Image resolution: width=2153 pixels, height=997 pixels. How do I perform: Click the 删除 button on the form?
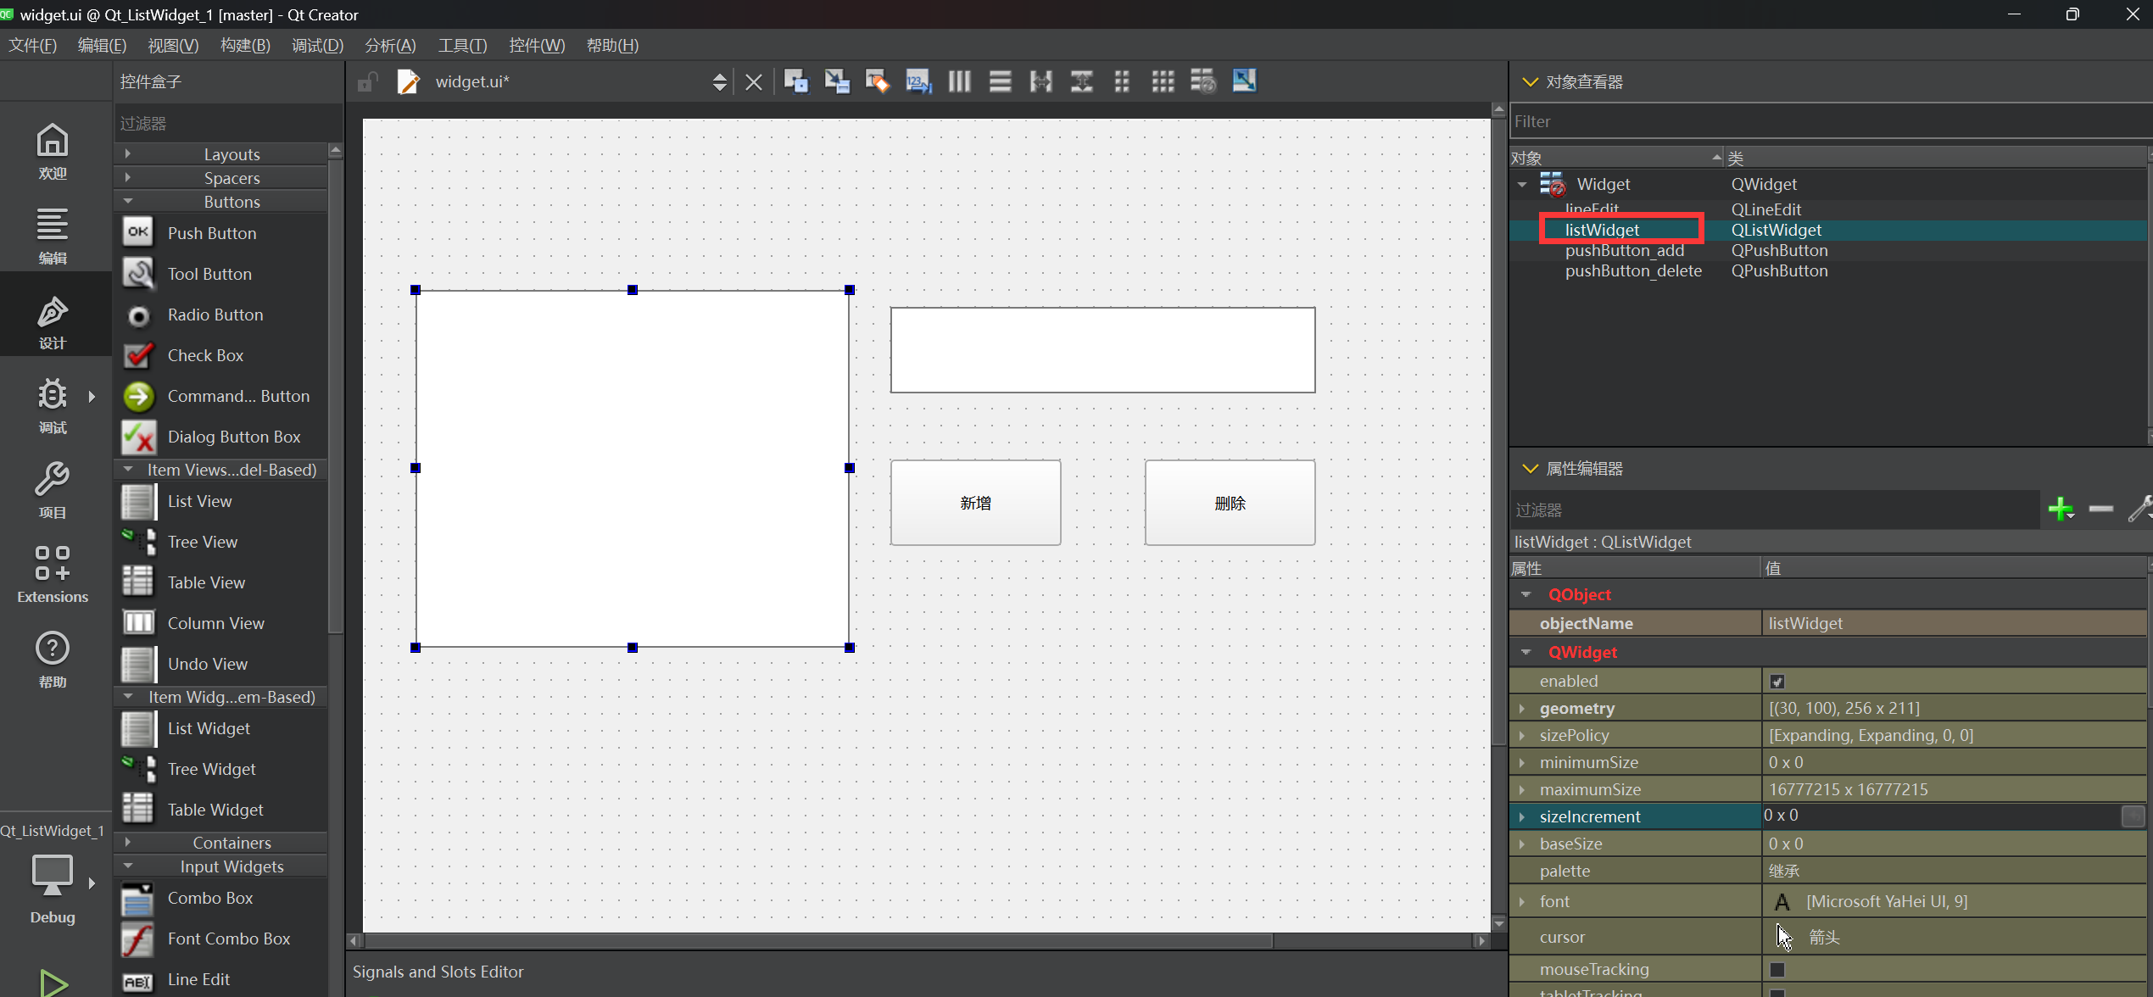point(1230,503)
